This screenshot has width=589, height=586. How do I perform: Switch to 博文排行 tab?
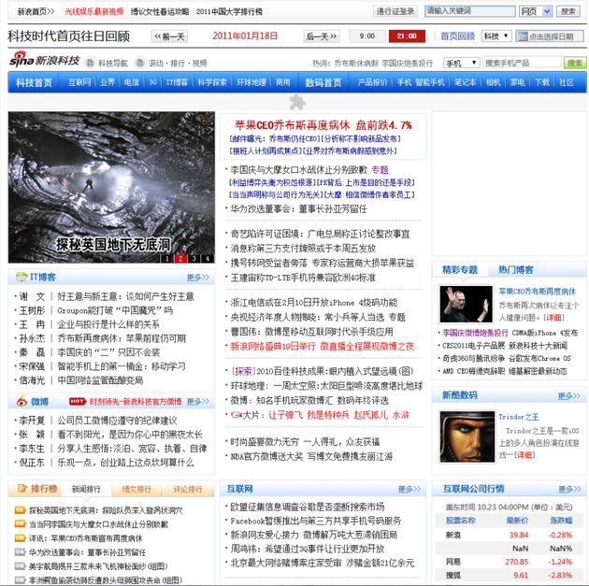pyautogui.click(x=136, y=489)
